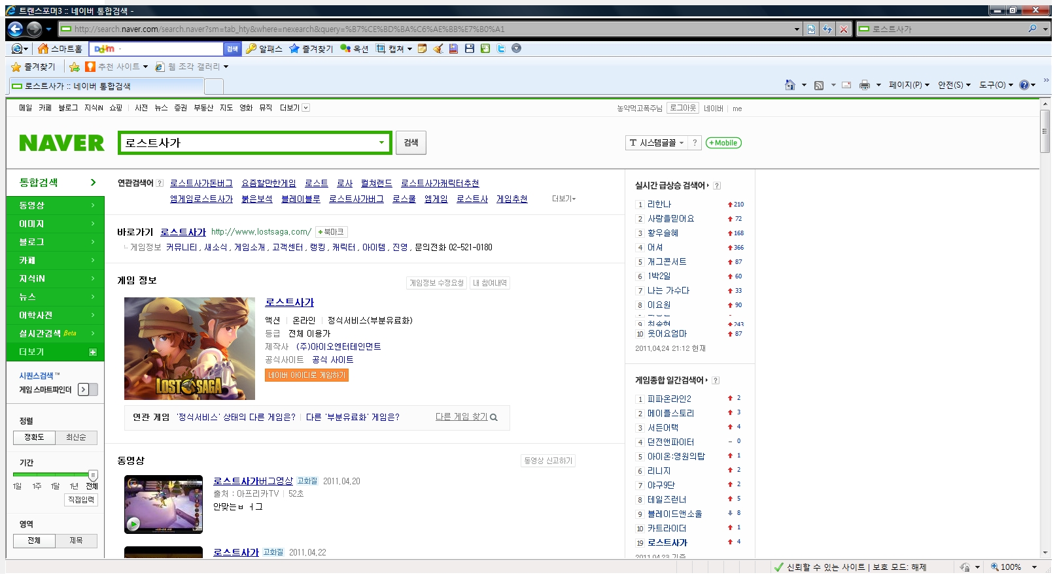This screenshot has height=579, width=1057.
Task: Open the 도구(O) dropdown menu
Action: (996, 85)
